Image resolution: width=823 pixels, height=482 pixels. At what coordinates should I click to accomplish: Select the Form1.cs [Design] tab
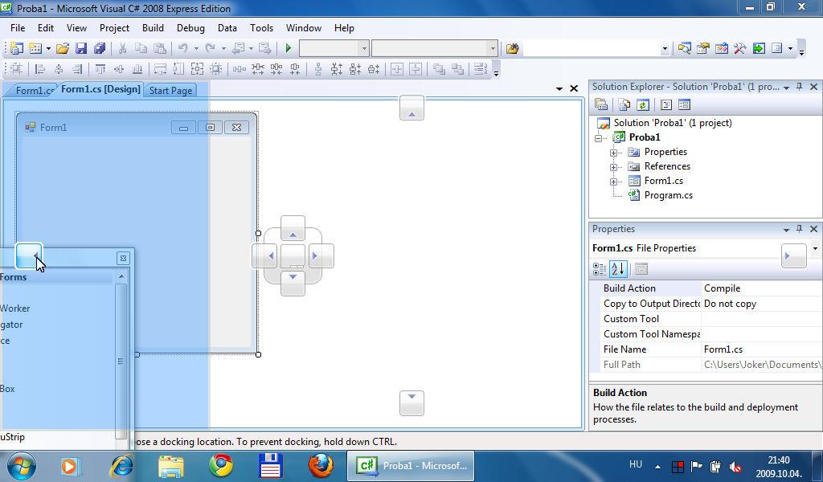(x=100, y=89)
